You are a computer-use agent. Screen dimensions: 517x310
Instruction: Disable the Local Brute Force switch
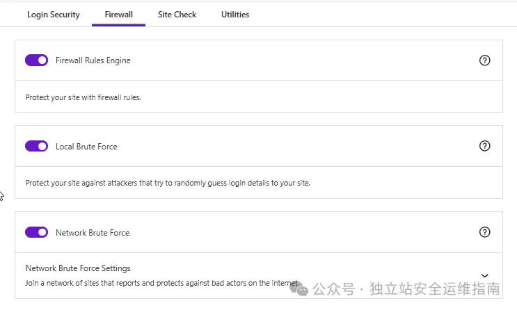37,146
